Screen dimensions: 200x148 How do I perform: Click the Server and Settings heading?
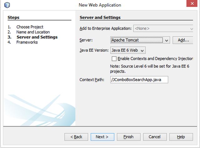[x=100, y=17]
